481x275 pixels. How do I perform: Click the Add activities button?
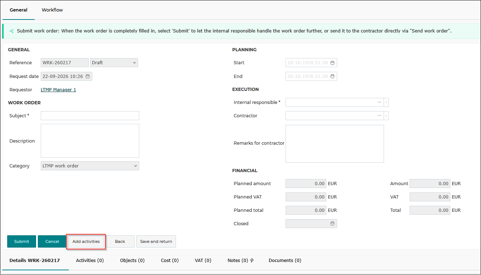[86, 241]
